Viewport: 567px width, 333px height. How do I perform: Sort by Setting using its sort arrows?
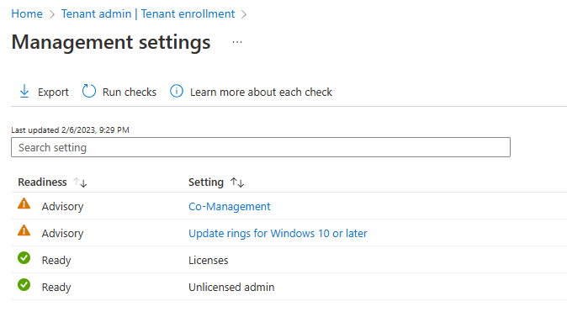click(x=237, y=182)
